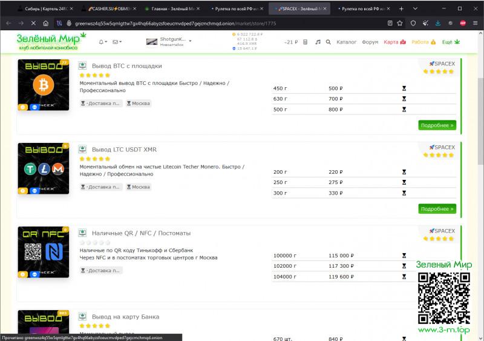
Task: Click Подробнее button for Вывод BTC listing
Action: tap(437, 125)
